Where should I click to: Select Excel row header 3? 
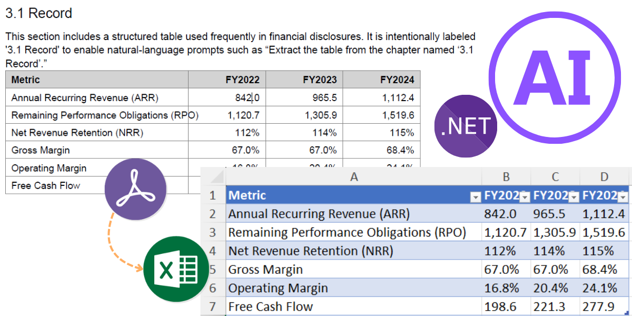[213, 232]
